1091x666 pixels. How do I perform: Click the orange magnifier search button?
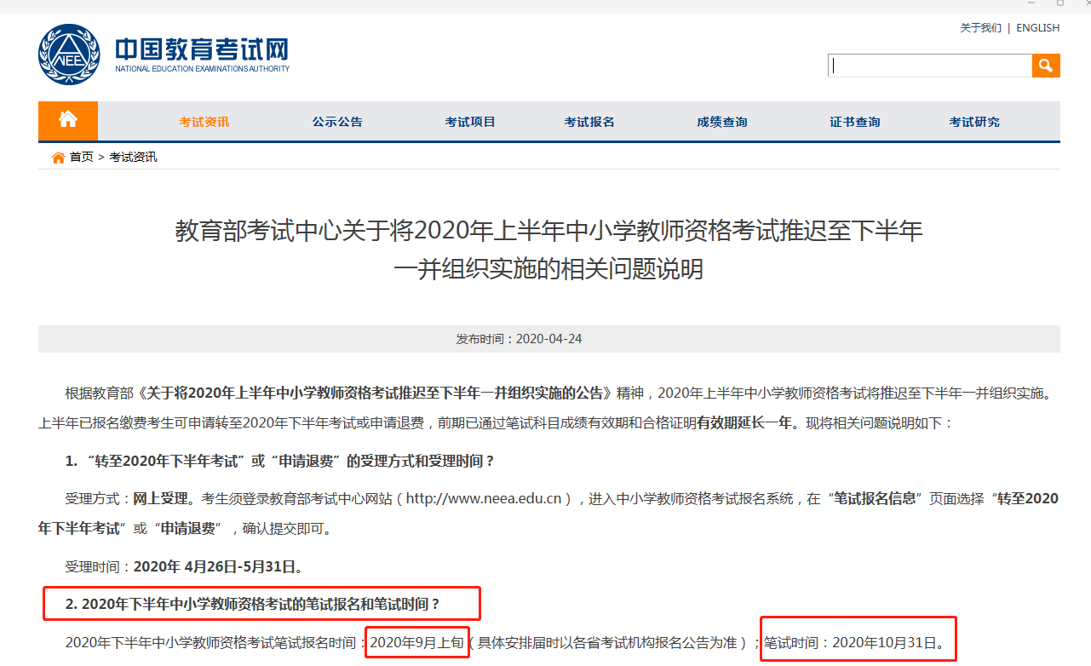(x=1046, y=66)
